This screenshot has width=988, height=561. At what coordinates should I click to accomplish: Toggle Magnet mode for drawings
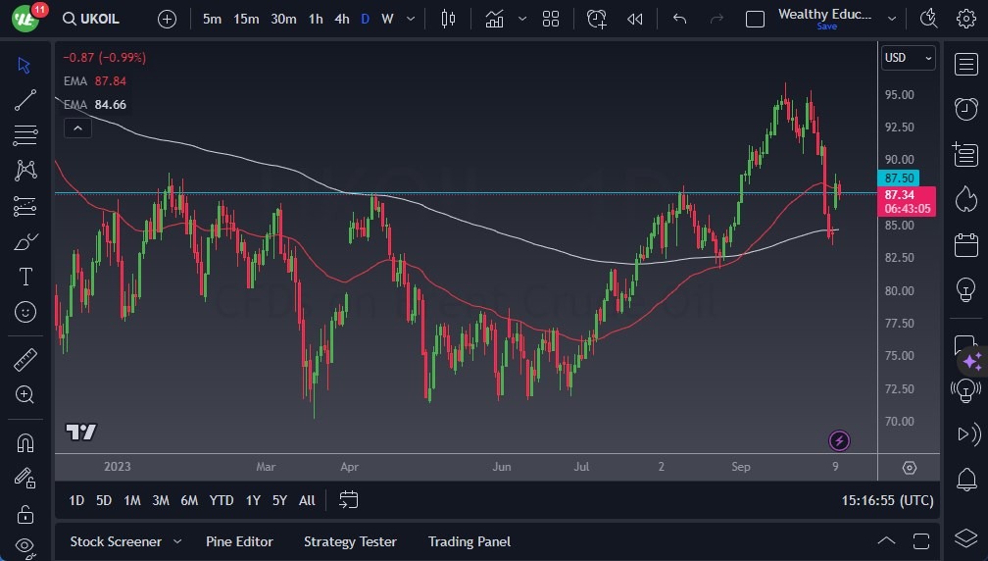click(25, 442)
